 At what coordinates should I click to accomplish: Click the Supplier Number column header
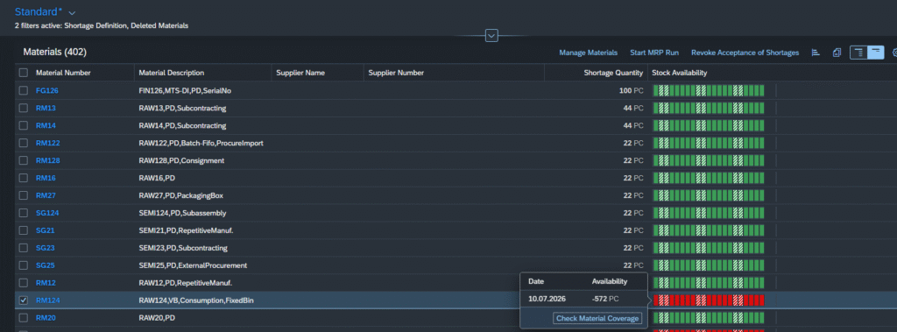(396, 73)
